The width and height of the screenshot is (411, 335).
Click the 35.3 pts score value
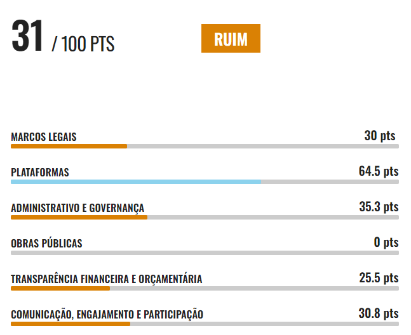click(x=379, y=207)
